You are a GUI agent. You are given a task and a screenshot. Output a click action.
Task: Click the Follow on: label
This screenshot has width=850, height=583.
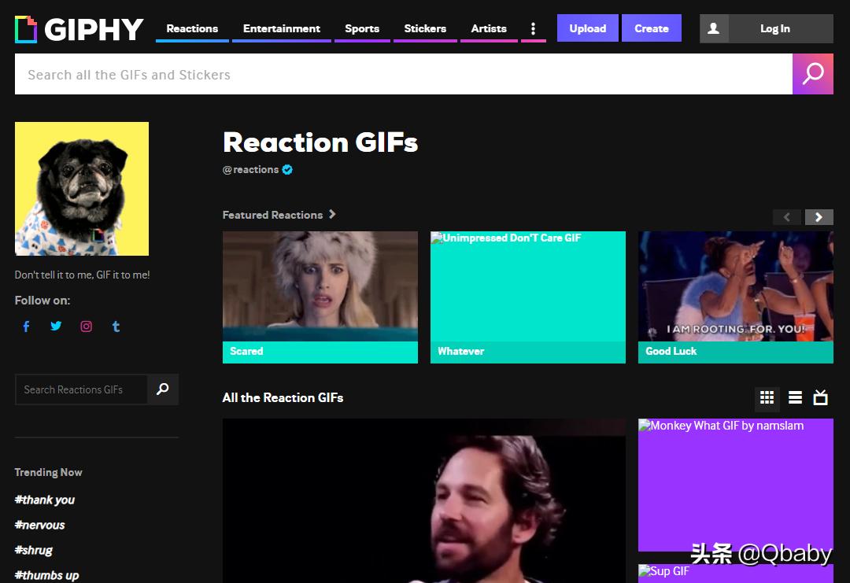(42, 301)
